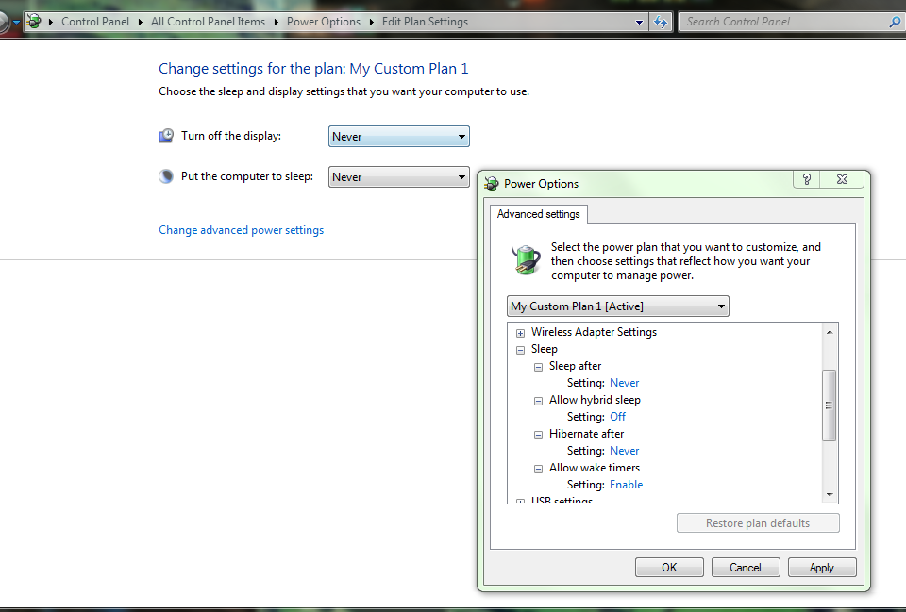
Task: Open the Turn off the display dropdown
Action: (x=398, y=136)
